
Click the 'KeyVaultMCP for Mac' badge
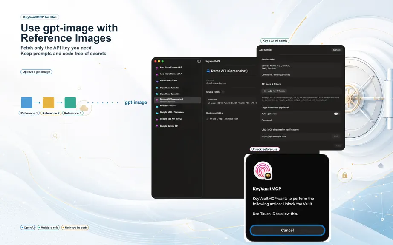[x=40, y=17]
